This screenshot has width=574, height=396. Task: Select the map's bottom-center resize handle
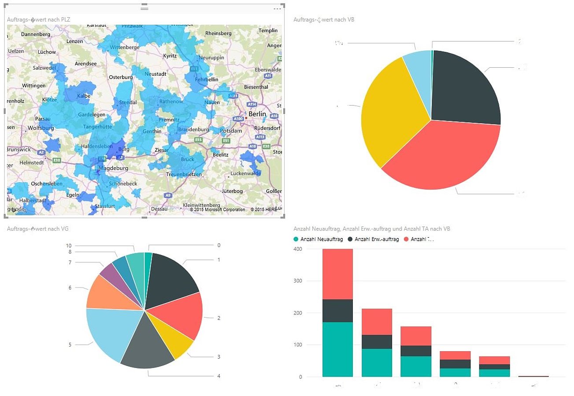(144, 217)
